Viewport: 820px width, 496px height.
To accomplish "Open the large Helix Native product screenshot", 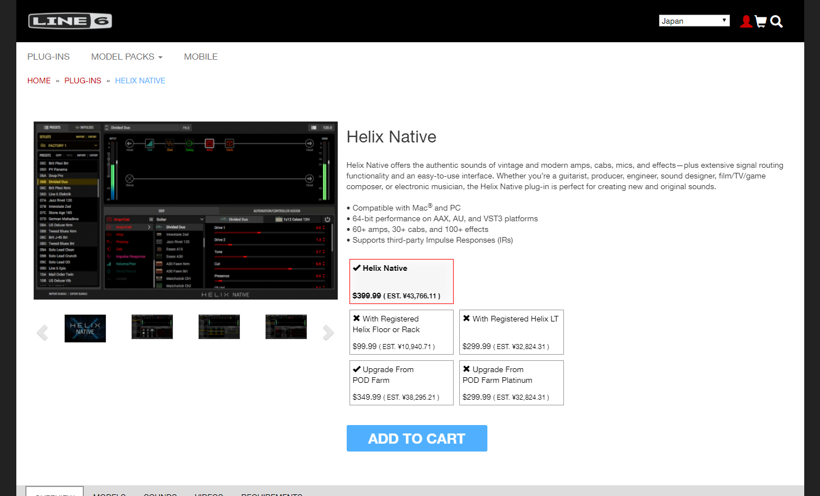I will click(x=186, y=211).
